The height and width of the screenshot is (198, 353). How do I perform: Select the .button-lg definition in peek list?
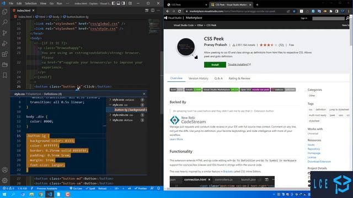(x=130, y=110)
